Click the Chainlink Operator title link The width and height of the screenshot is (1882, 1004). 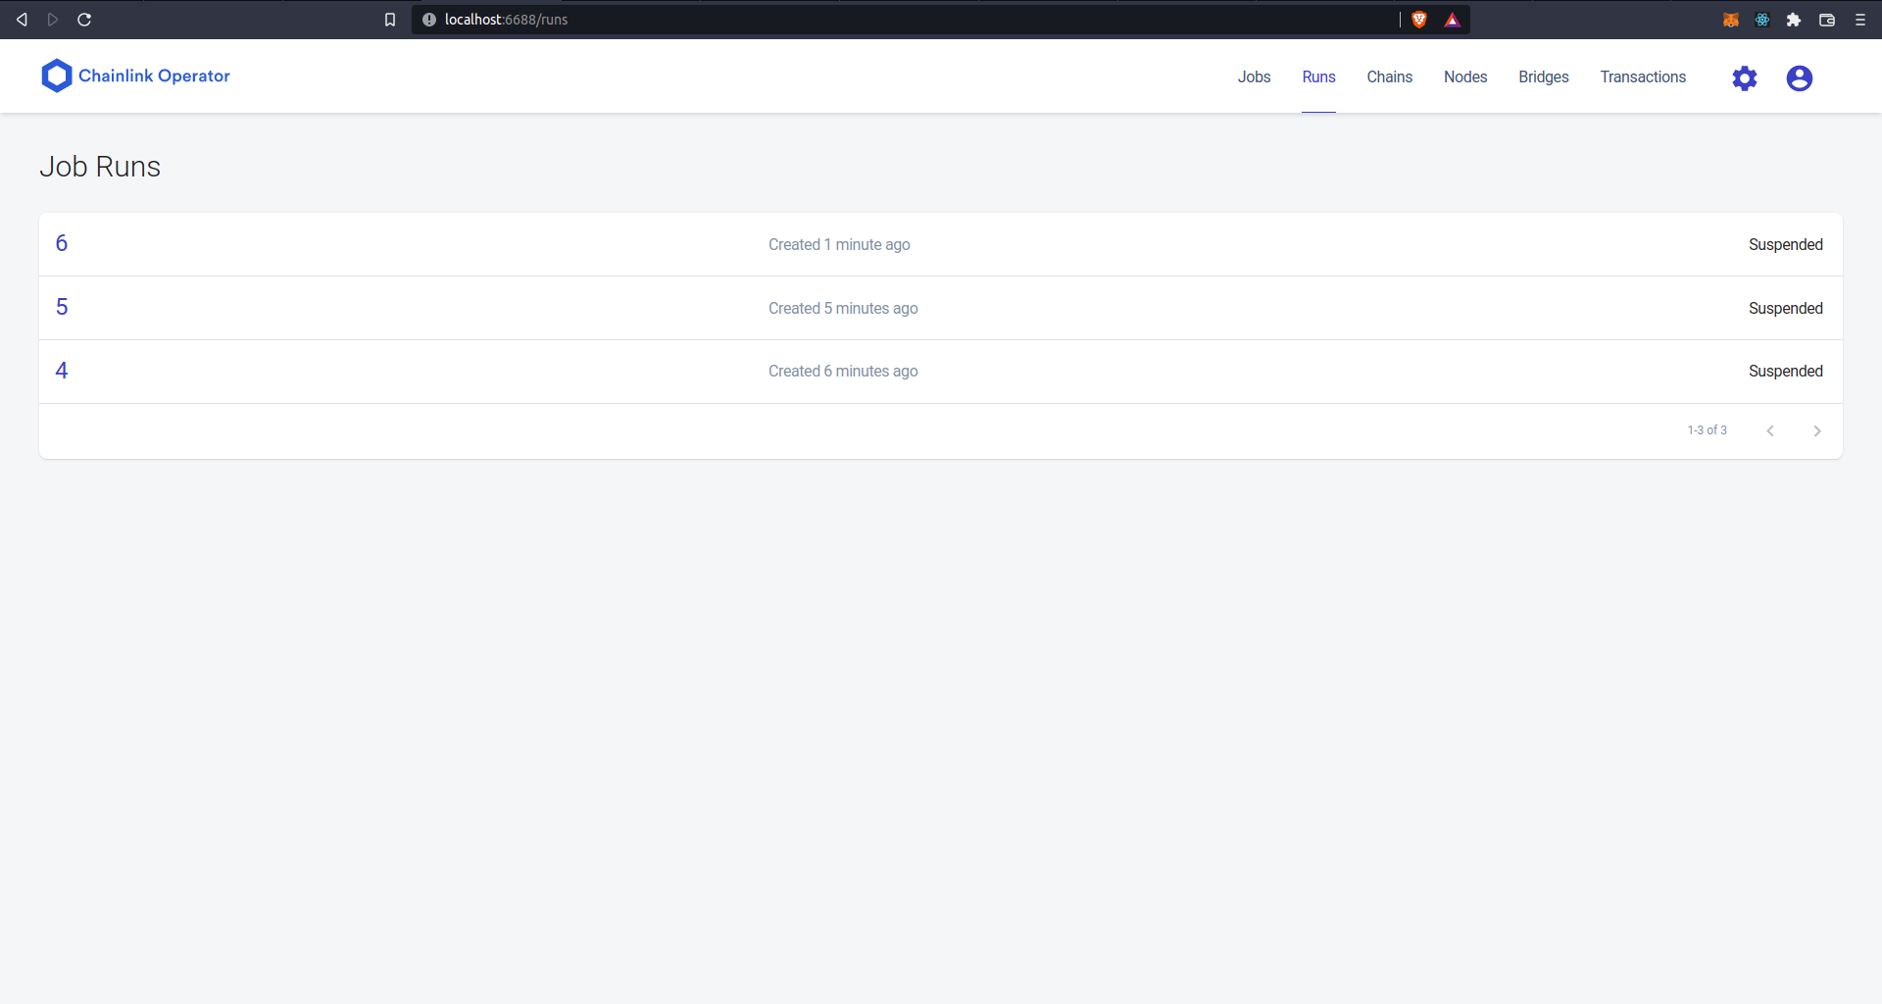pos(154,75)
